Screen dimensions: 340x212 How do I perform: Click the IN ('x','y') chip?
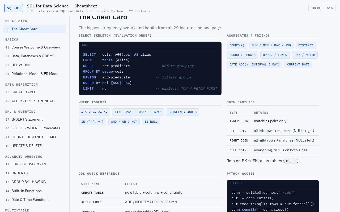pyautogui.click(x=92, y=122)
